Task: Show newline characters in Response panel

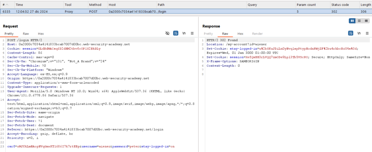Action: coord(359,34)
